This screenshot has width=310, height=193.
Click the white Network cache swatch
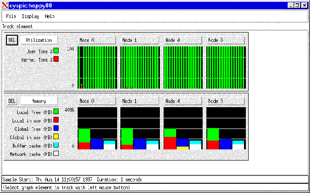56,154
